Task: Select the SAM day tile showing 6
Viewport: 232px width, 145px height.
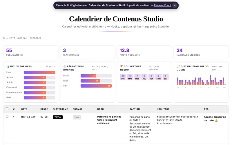Action: (158, 77)
